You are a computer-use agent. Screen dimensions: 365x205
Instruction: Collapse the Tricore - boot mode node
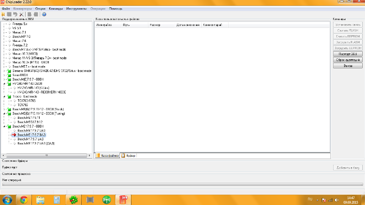coord(5,97)
